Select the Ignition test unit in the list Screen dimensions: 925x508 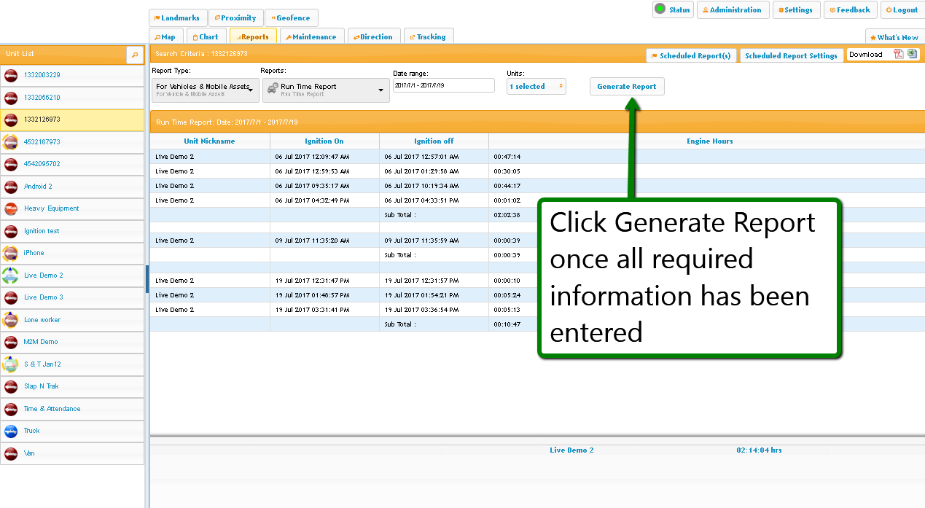72,231
